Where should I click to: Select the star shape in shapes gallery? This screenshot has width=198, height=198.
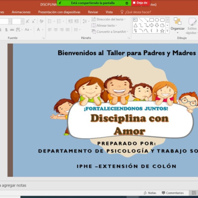click(x=162, y=31)
